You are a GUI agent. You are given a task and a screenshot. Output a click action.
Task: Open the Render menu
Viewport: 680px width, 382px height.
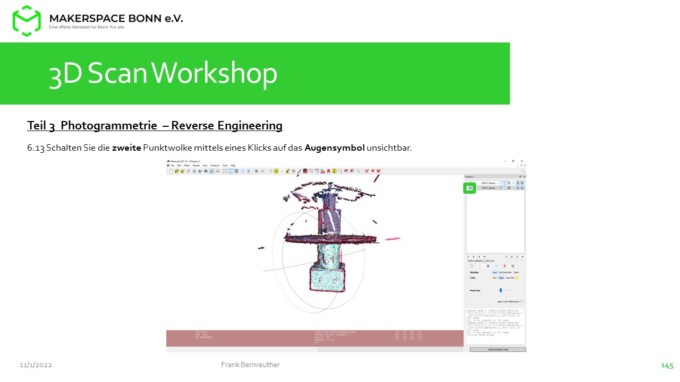(196, 166)
